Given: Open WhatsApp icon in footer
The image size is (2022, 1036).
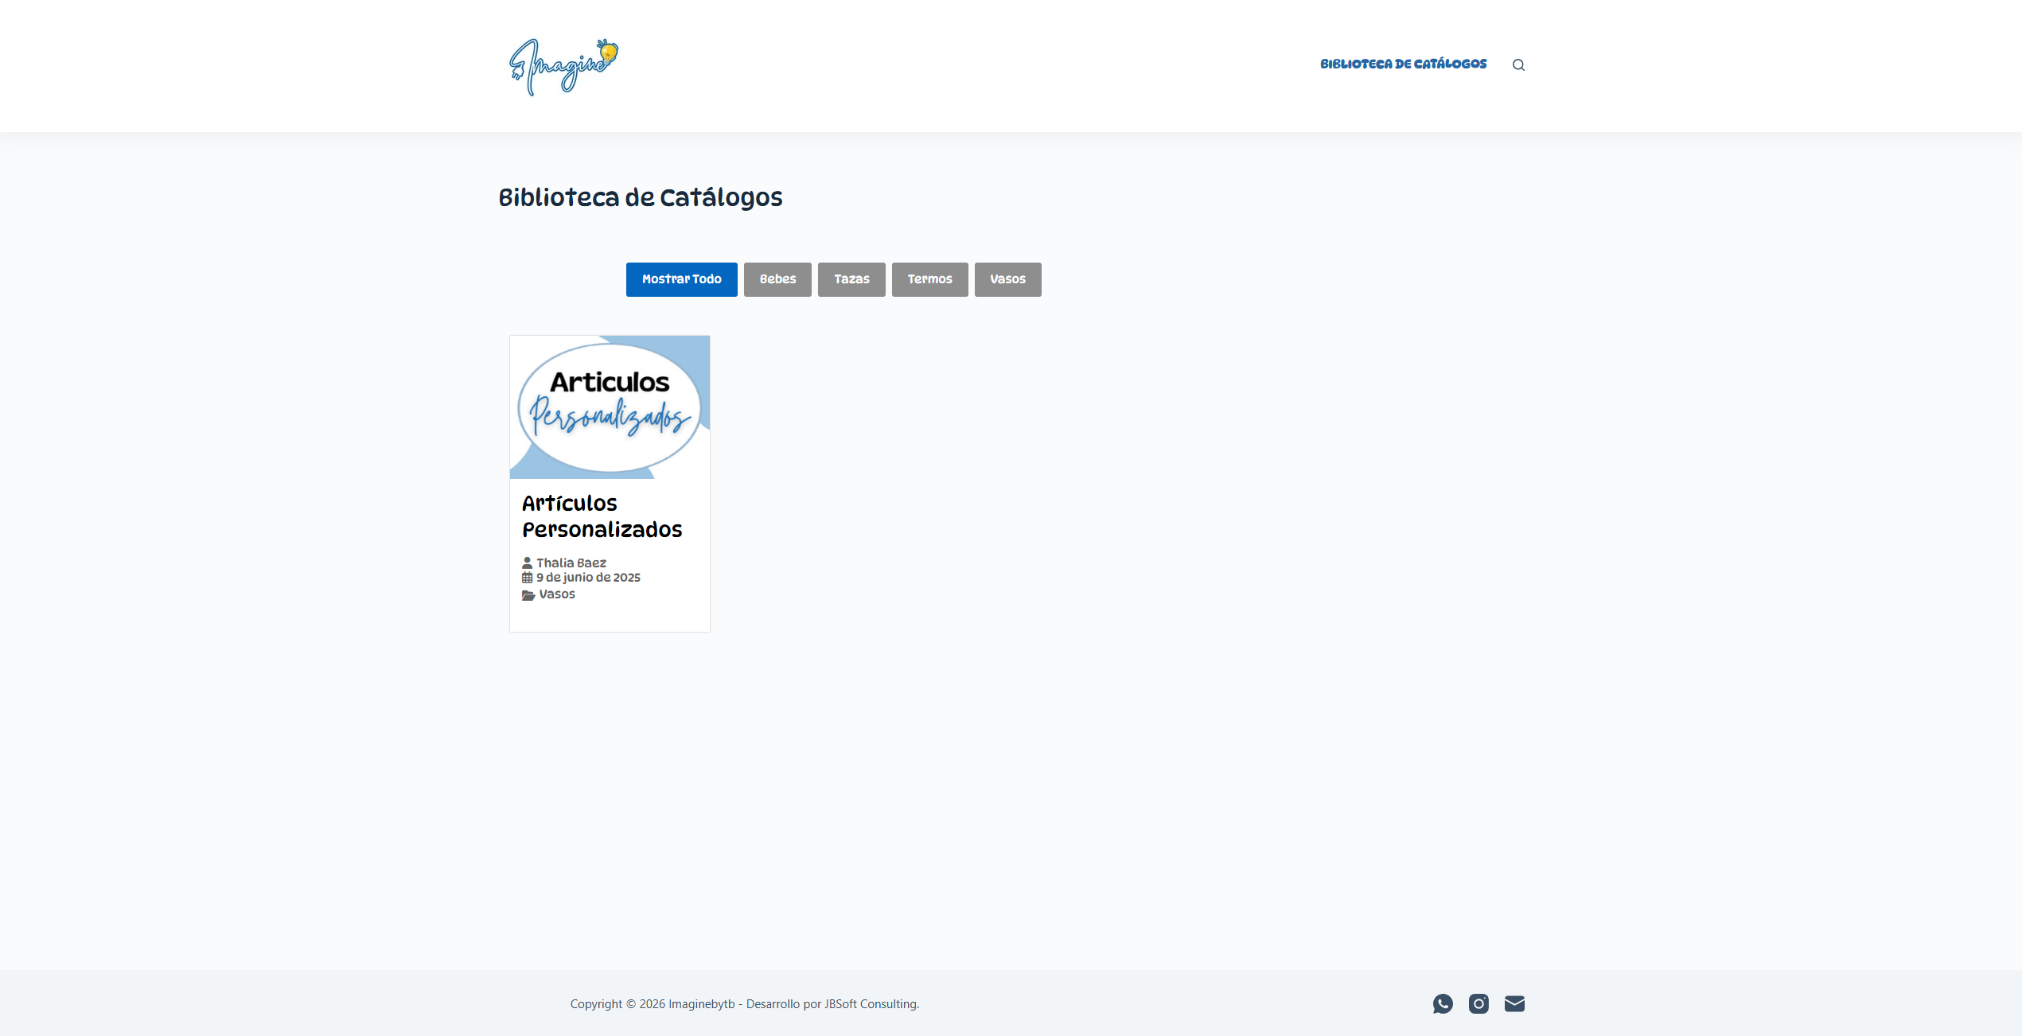Looking at the screenshot, I should point(1442,1003).
